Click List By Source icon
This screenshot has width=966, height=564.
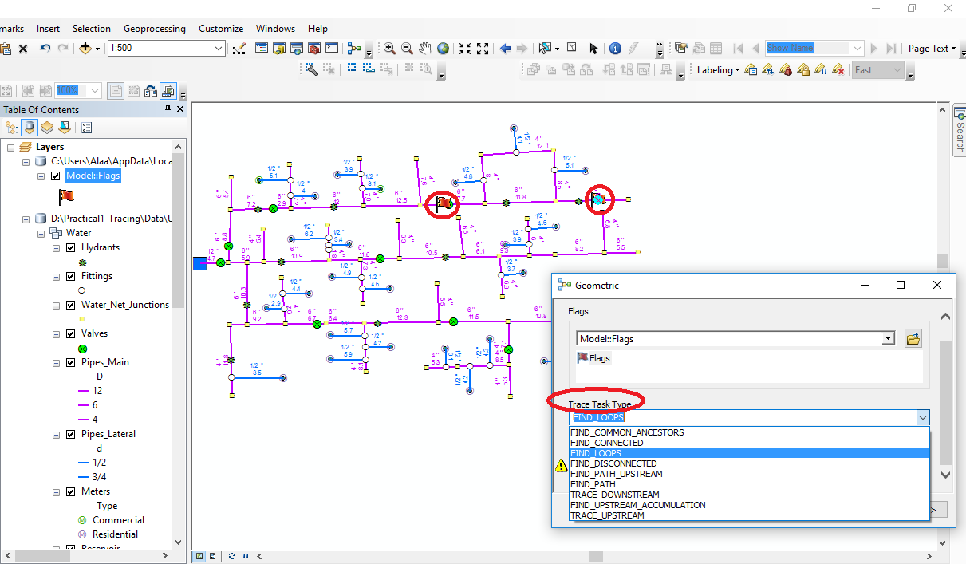click(30, 128)
